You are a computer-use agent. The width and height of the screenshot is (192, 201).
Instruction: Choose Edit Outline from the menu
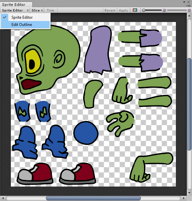tap(25, 25)
